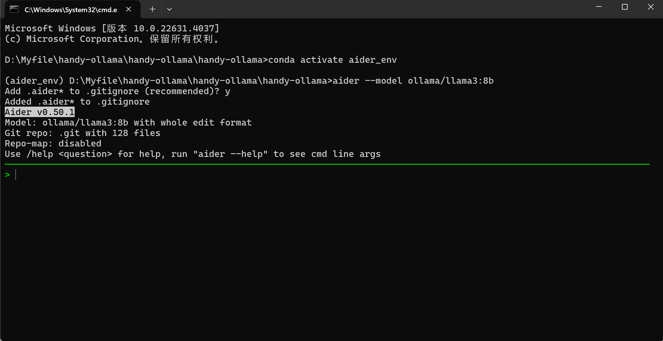Click the 'Git repo: .git with 128 files' line
Screen dimensions: 663x341
83,133
